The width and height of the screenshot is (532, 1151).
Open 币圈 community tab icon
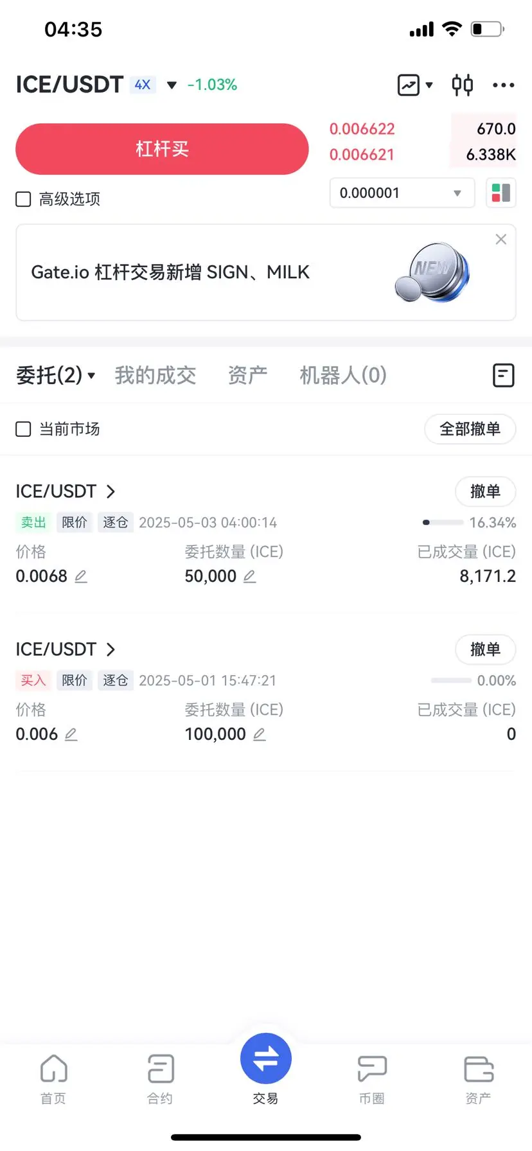coord(372,1079)
